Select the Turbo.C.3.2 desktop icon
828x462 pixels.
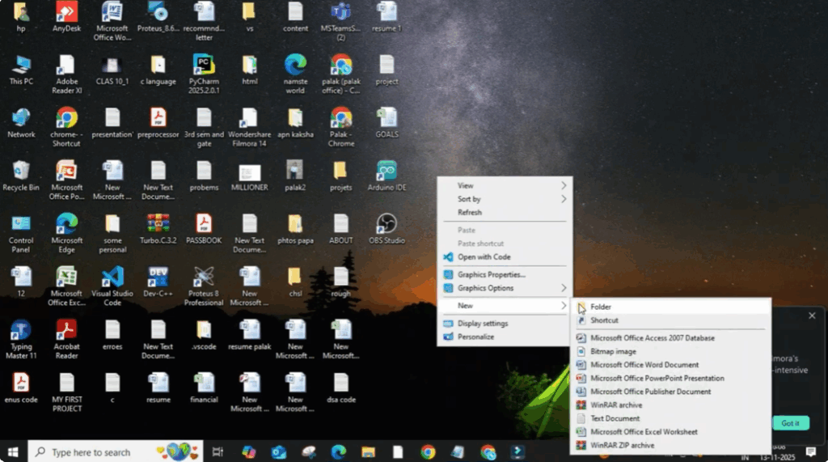(158, 228)
